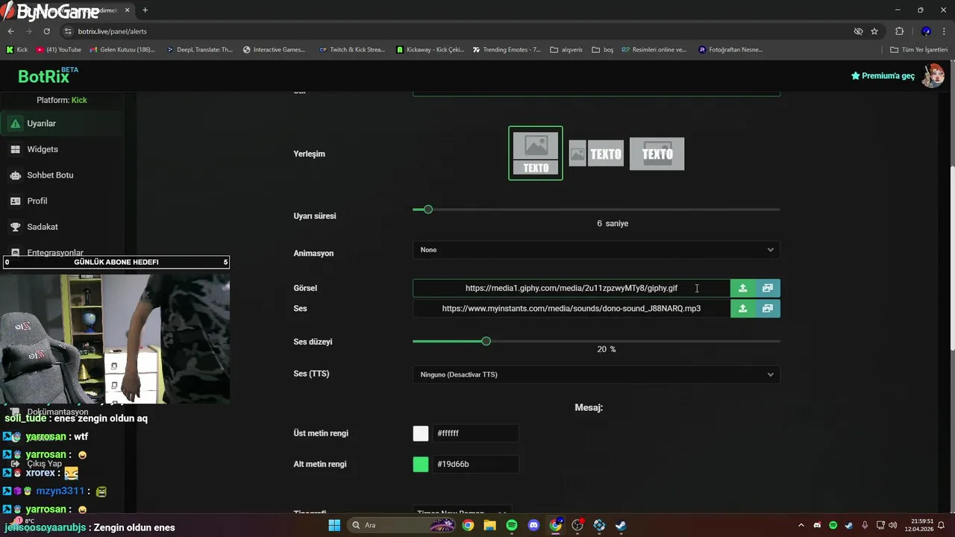Open Sadakat in the sidebar
Viewport: 955px width, 537px height.
pyautogui.click(x=62, y=227)
